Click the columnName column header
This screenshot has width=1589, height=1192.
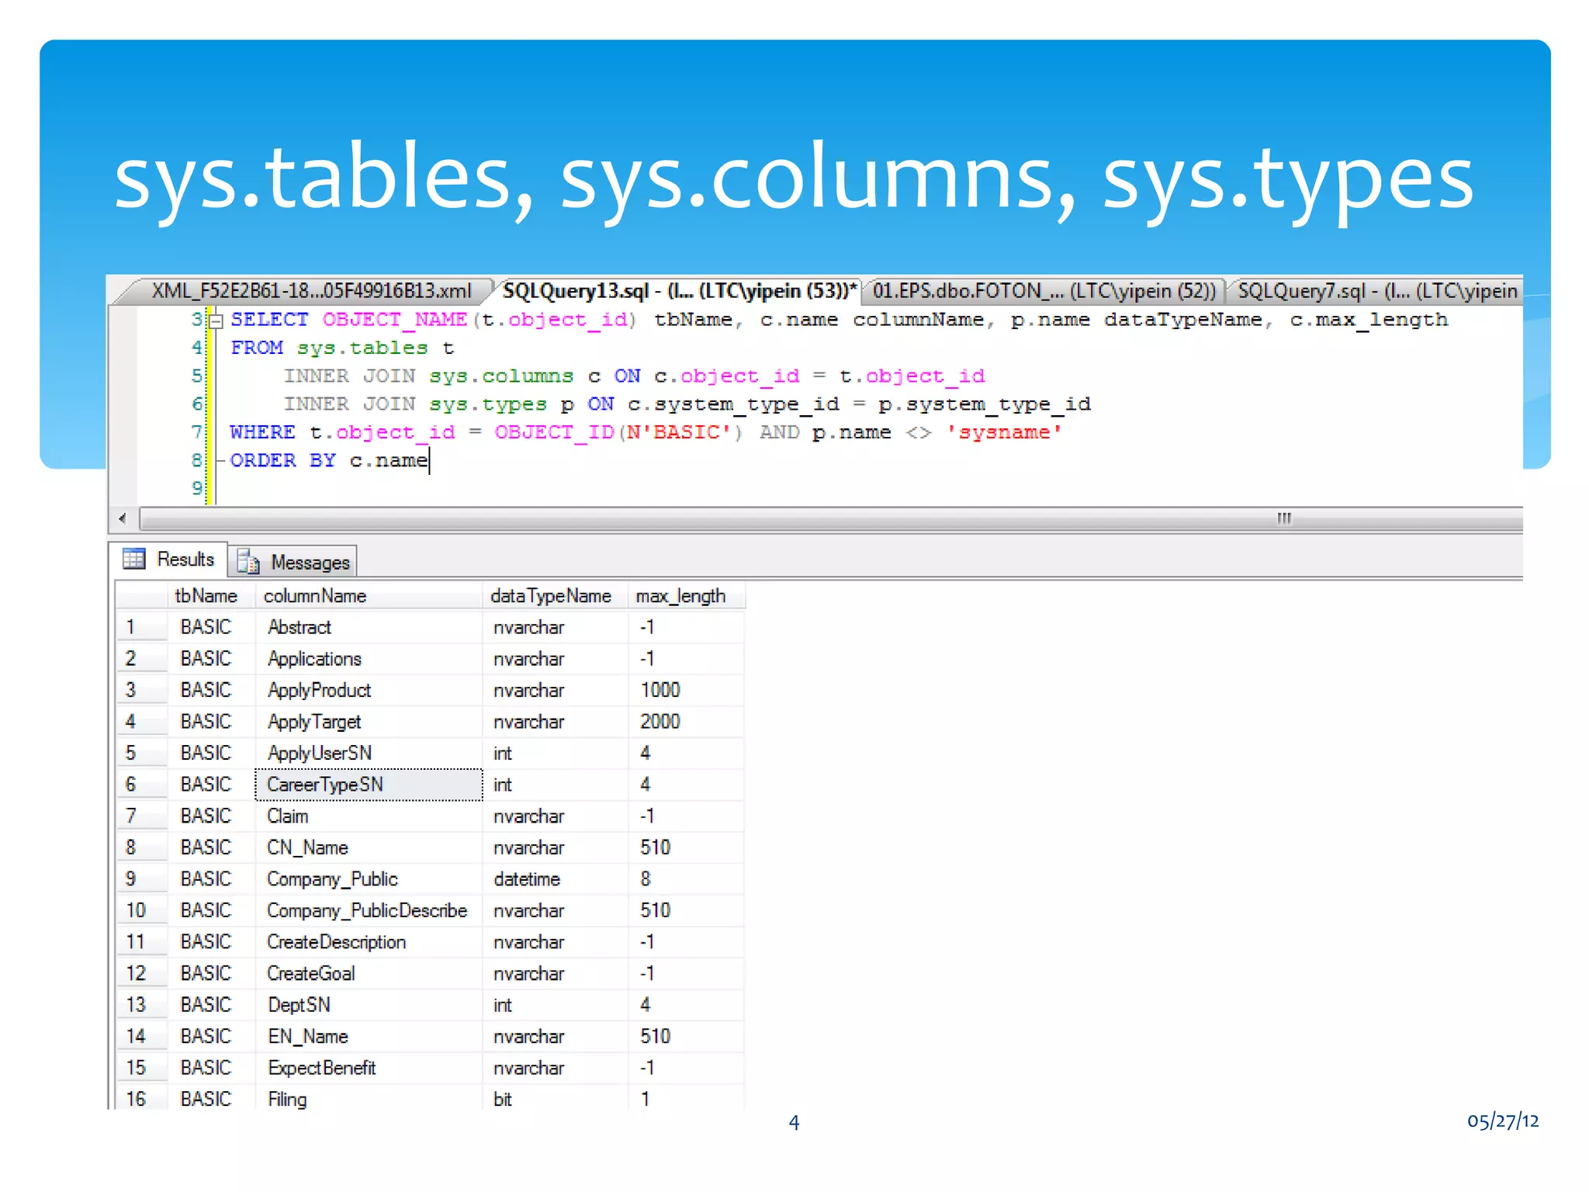coord(315,596)
